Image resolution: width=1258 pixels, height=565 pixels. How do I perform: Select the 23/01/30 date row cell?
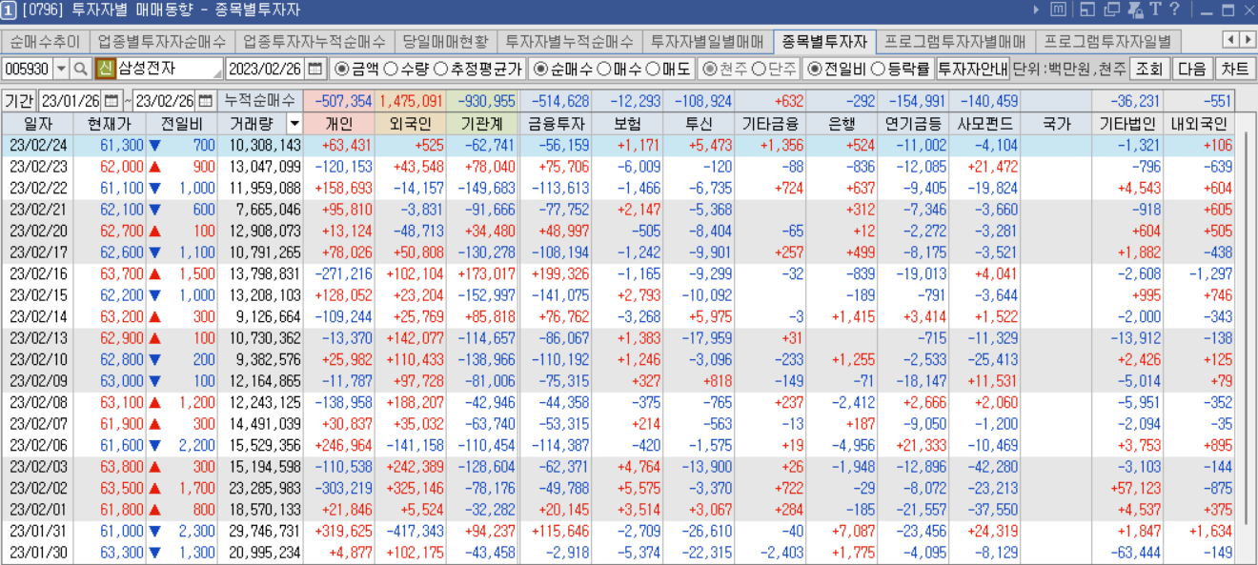(x=38, y=553)
